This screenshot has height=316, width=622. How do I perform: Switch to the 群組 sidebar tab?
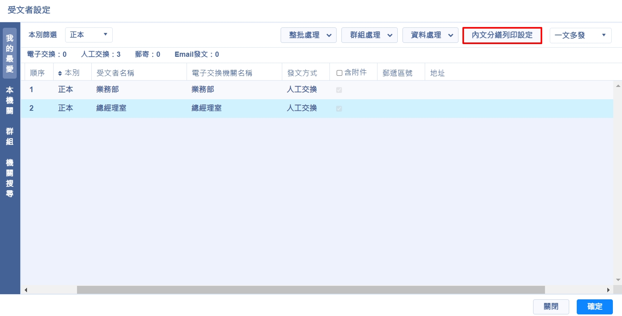click(10, 136)
